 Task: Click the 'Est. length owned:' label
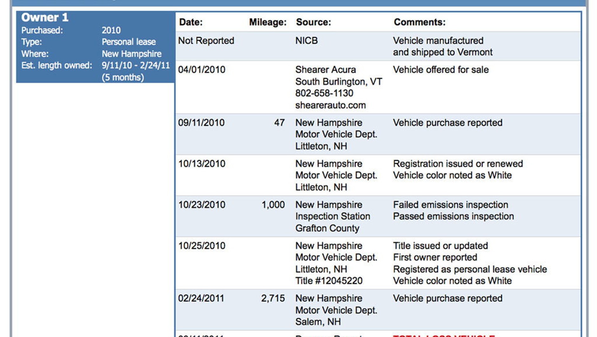coord(57,65)
